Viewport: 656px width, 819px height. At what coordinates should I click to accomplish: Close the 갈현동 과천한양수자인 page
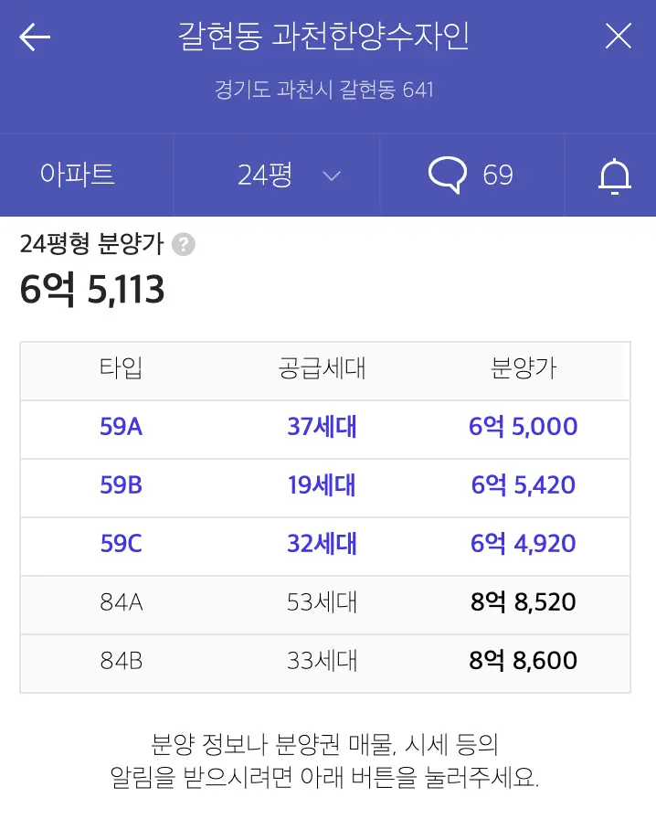pyautogui.click(x=619, y=37)
